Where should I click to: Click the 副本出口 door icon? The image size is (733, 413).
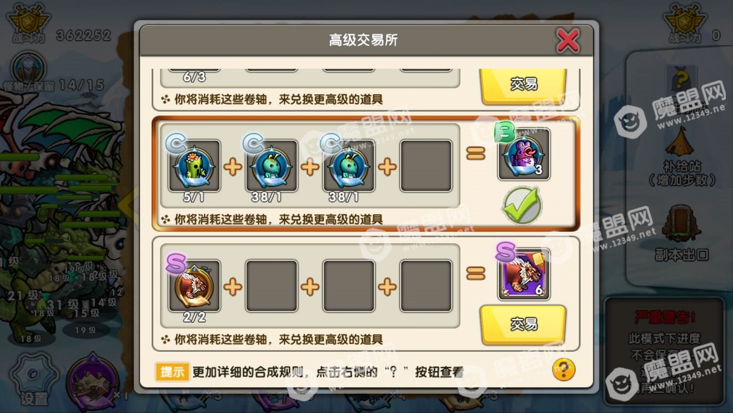click(x=681, y=225)
